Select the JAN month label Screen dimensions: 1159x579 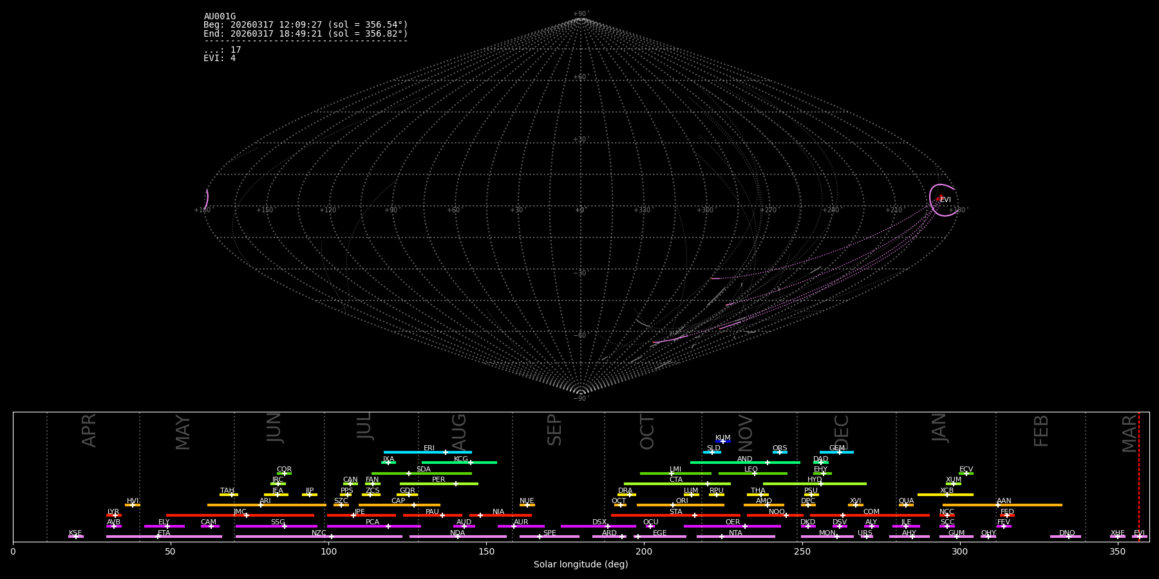pos(939,427)
